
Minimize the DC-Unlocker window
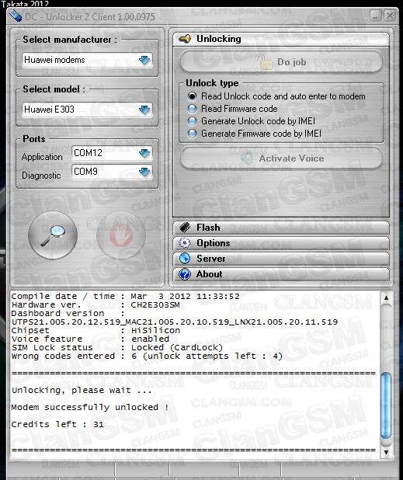376,16
